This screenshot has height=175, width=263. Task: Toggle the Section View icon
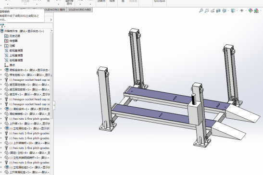[218, 11]
